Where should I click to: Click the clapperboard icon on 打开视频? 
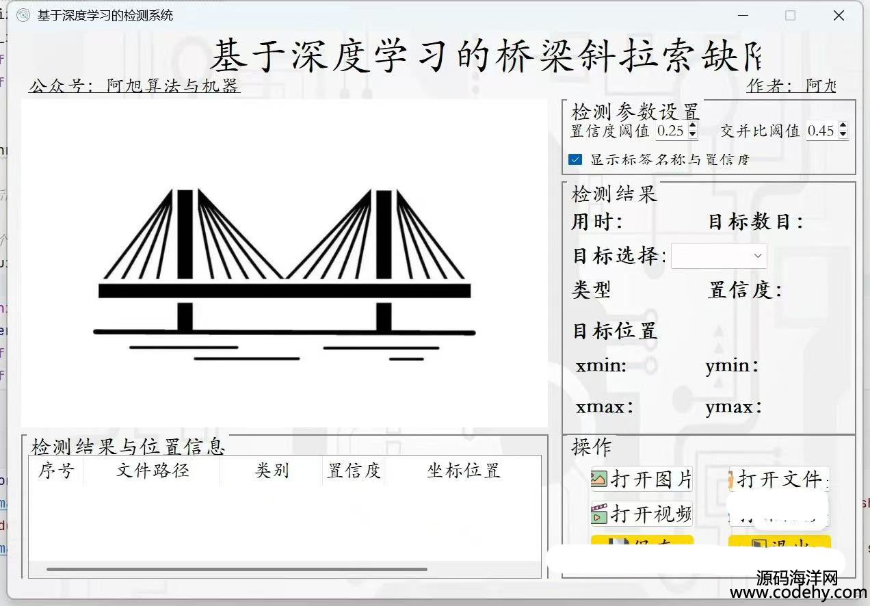(599, 514)
